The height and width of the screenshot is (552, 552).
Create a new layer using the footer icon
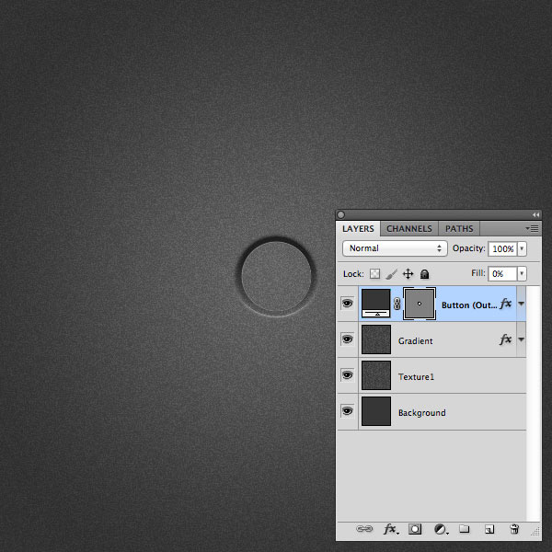(x=489, y=529)
